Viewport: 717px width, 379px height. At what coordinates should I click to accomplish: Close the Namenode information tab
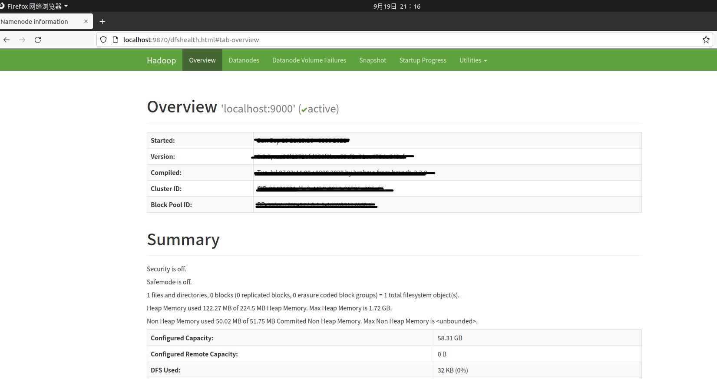(86, 21)
